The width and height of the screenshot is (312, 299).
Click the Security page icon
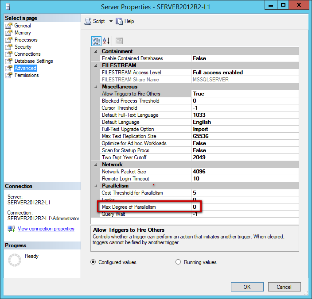(x=9, y=47)
